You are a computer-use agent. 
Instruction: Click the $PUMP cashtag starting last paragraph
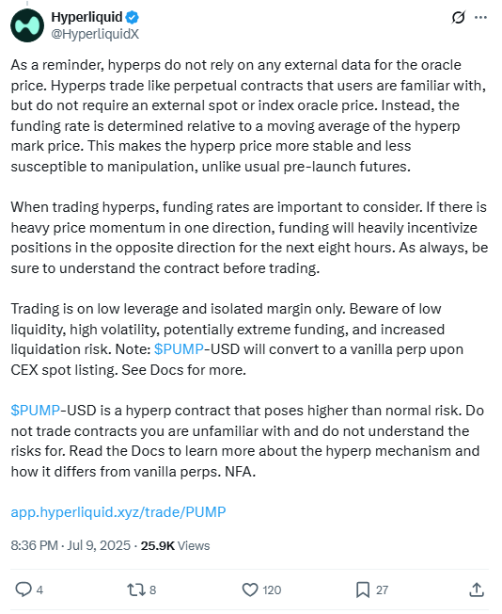tap(36, 411)
